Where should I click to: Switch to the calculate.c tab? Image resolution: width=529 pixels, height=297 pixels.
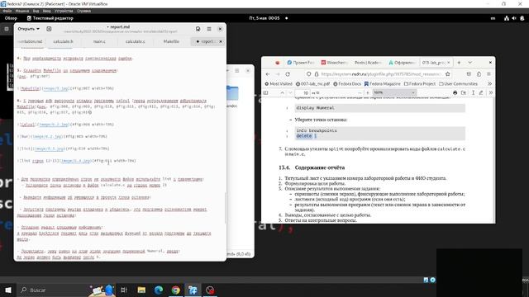coord(135,41)
